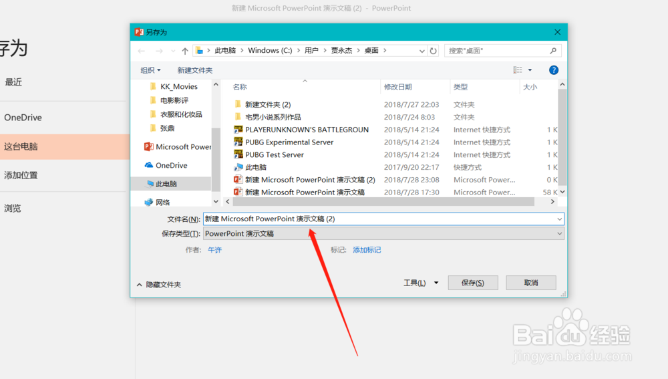Select 这台电脑 in PowerPoint backstage
The width and height of the screenshot is (668, 379).
65,146
